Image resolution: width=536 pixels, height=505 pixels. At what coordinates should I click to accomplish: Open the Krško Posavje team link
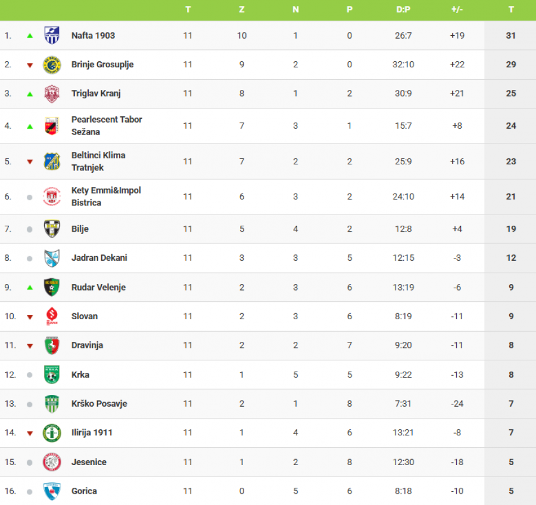pyautogui.click(x=99, y=403)
